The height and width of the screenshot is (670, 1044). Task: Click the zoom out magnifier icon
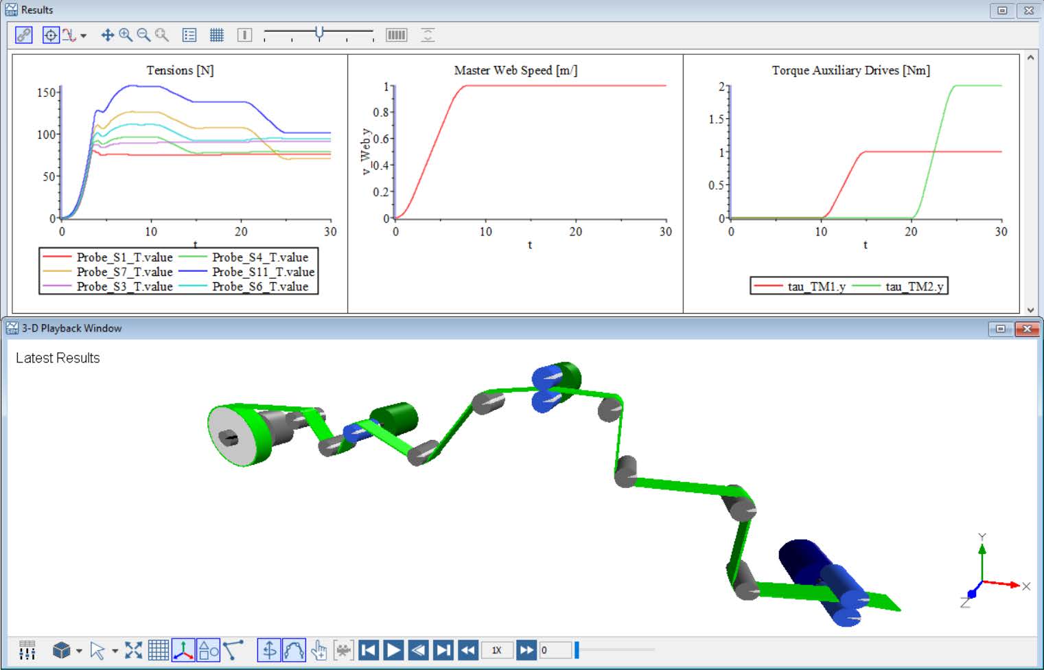pyautogui.click(x=143, y=35)
